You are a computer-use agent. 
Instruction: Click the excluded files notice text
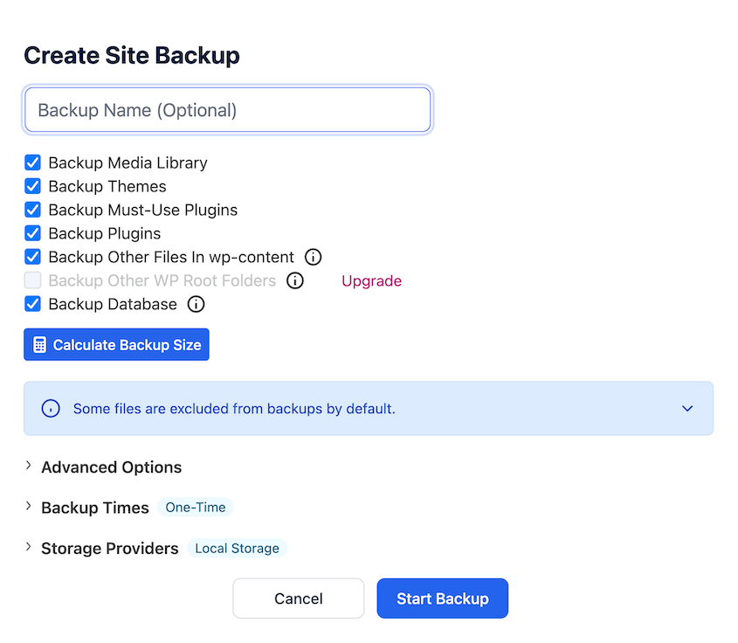pyautogui.click(x=234, y=409)
